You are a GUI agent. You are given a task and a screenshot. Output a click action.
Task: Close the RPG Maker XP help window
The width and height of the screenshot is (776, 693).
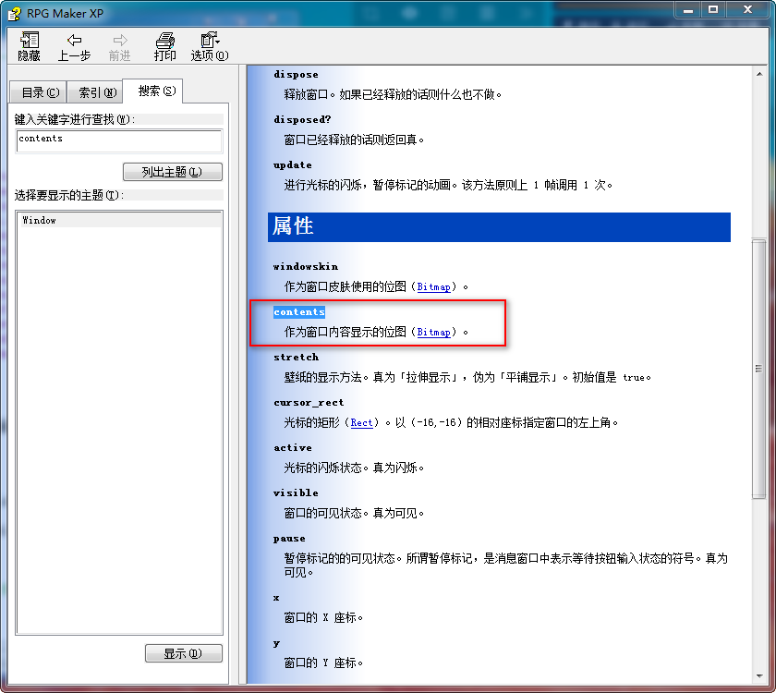[747, 10]
